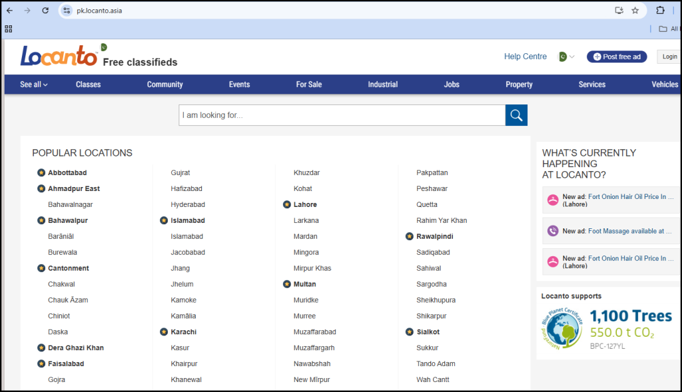Click the star icon next to Lahore
This screenshot has height=392, width=682.
[286, 204]
